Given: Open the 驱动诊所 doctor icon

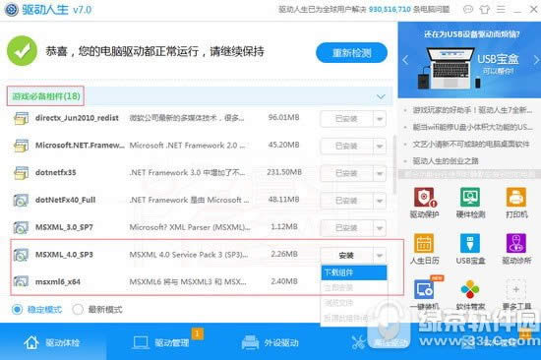Looking at the screenshot, I should 516,243.
